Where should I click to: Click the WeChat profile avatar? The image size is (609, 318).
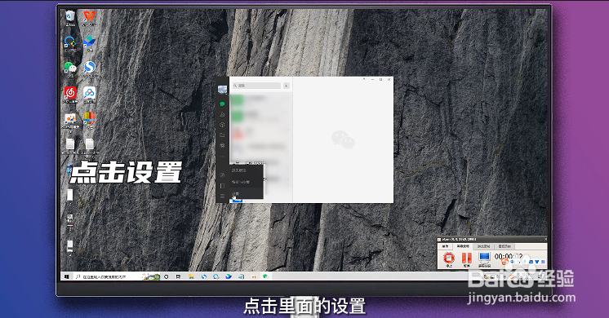pos(223,90)
